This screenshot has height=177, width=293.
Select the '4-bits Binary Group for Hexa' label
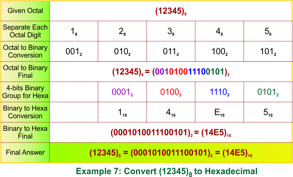[x=25, y=92]
